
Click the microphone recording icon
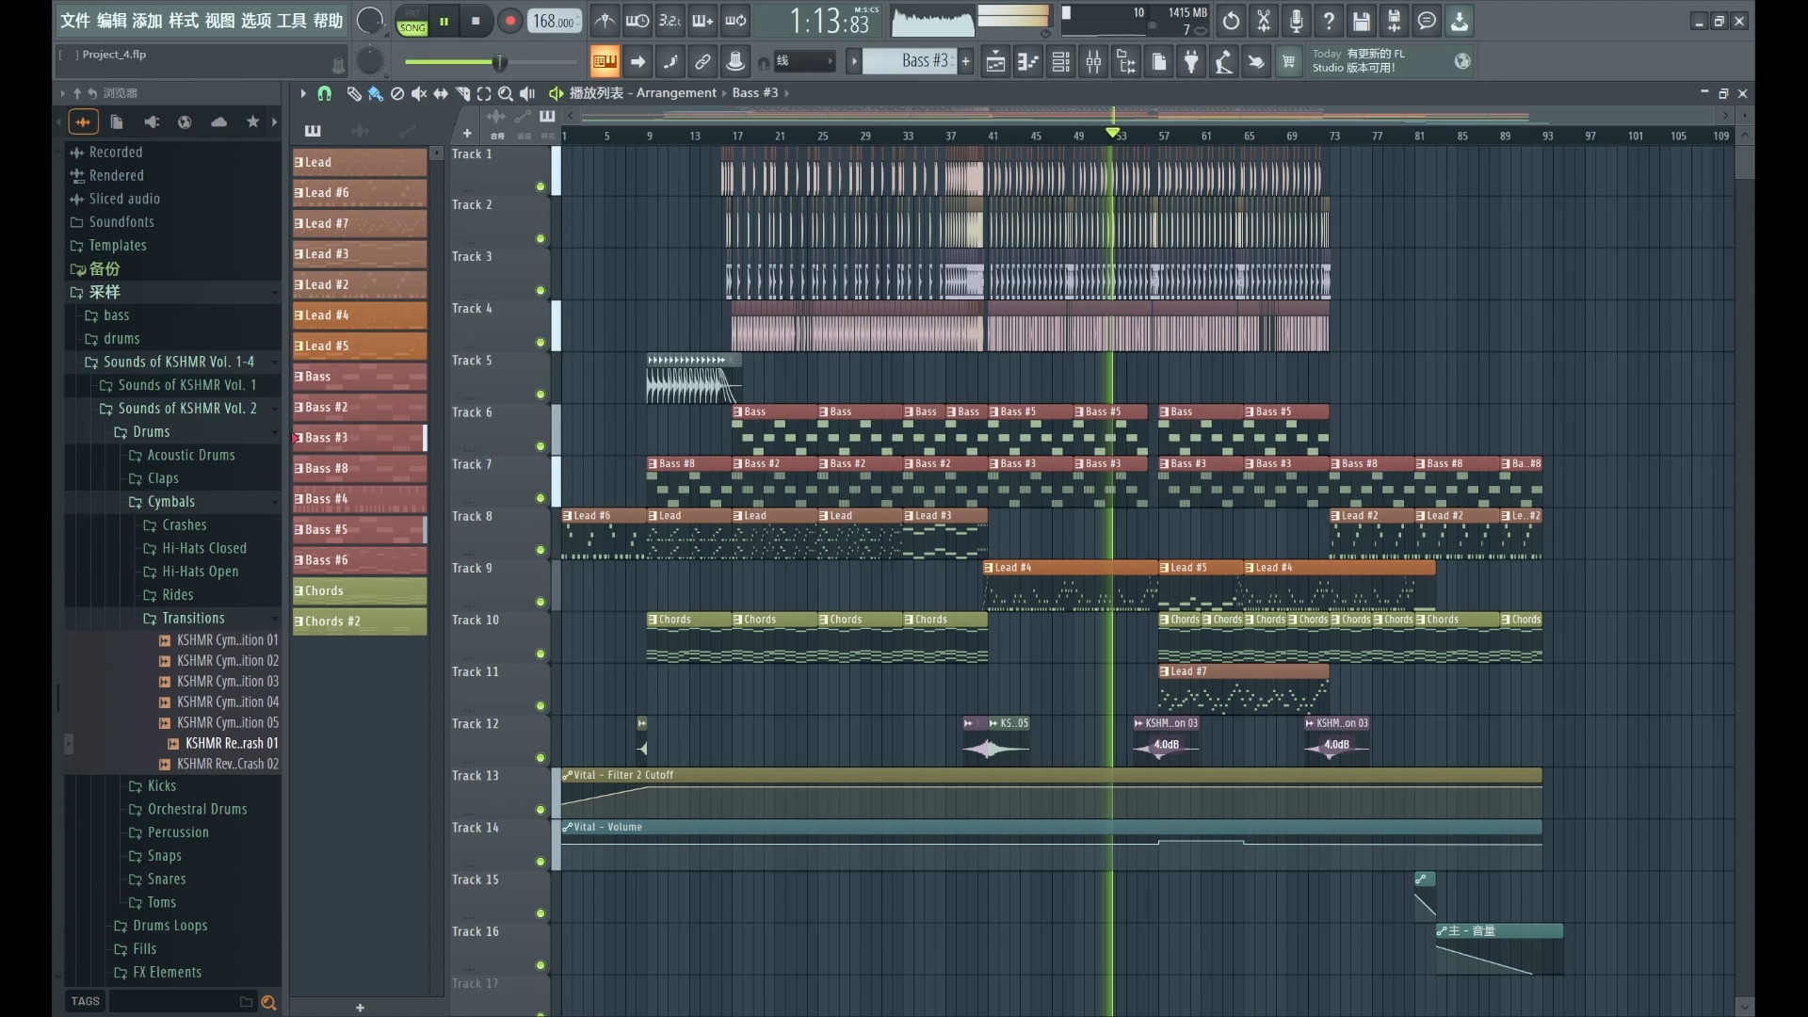click(x=1296, y=21)
